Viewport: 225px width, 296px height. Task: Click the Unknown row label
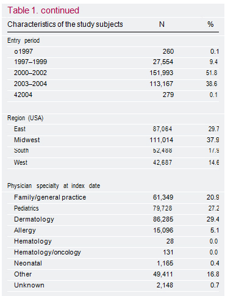29,285
